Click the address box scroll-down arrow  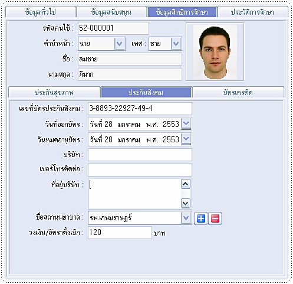click(x=186, y=203)
